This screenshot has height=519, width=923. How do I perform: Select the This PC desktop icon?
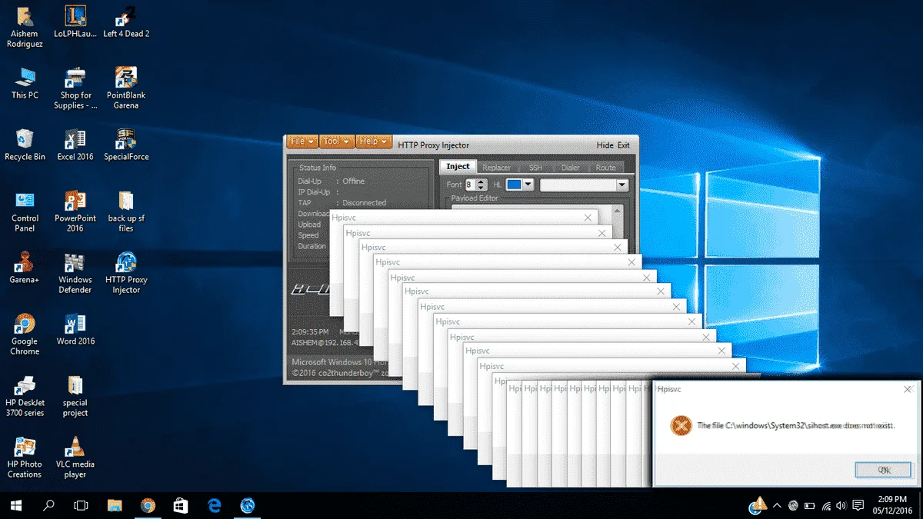pyautogui.click(x=25, y=83)
